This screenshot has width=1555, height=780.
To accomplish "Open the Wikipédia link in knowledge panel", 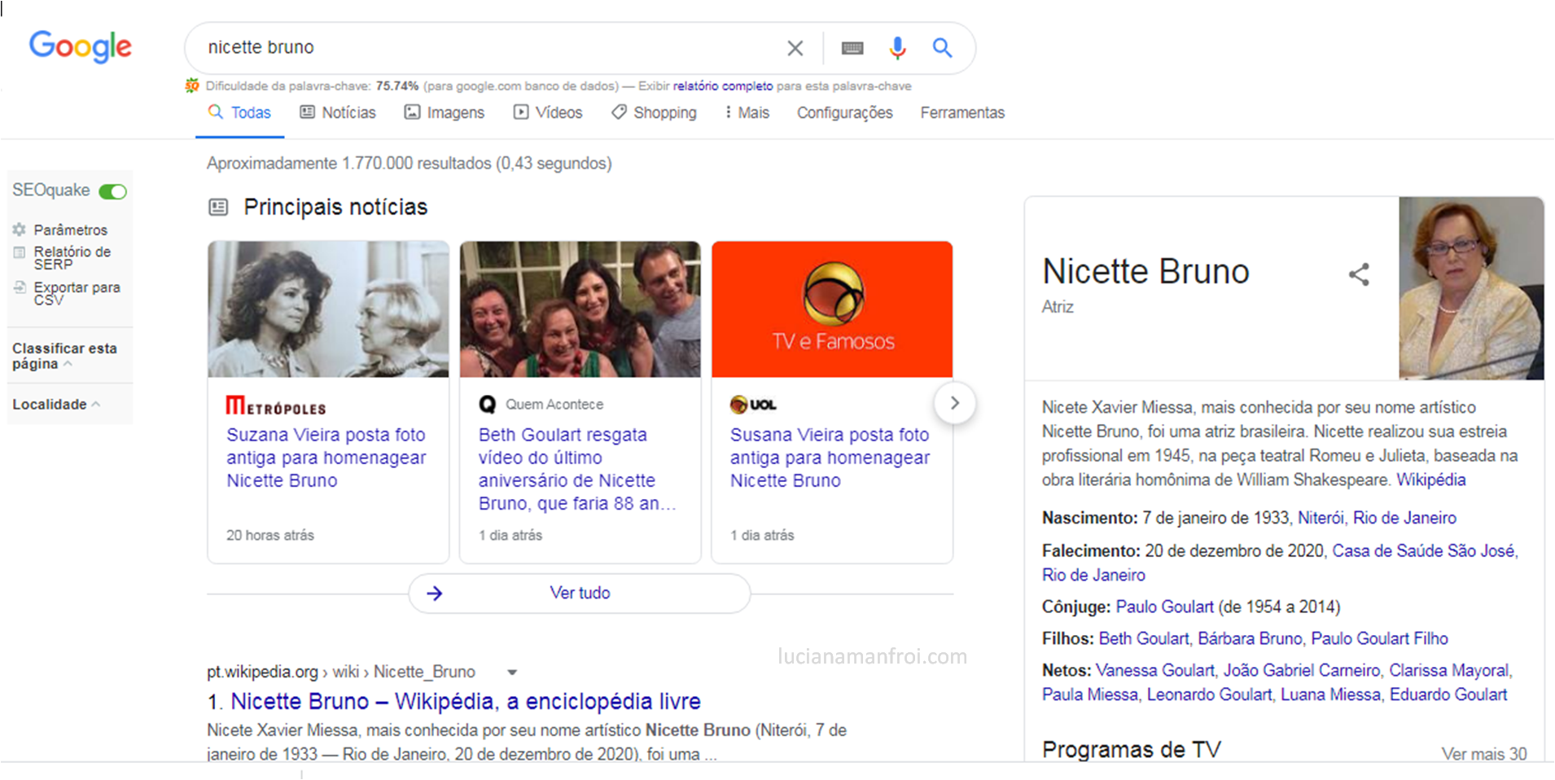I will 1430,480.
